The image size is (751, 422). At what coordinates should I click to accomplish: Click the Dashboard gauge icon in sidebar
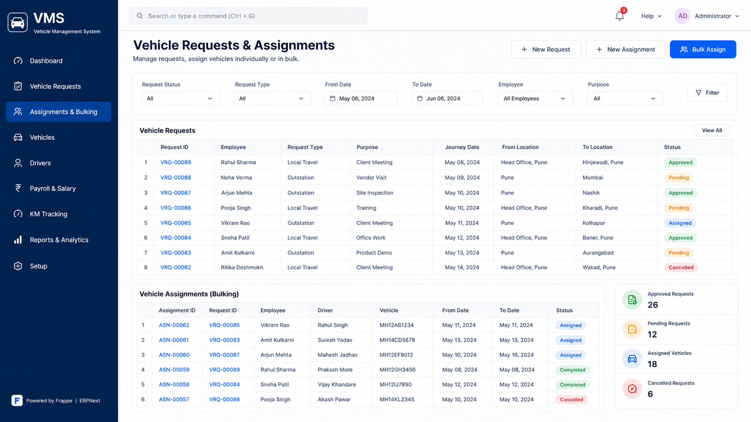[x=18, y=61]
